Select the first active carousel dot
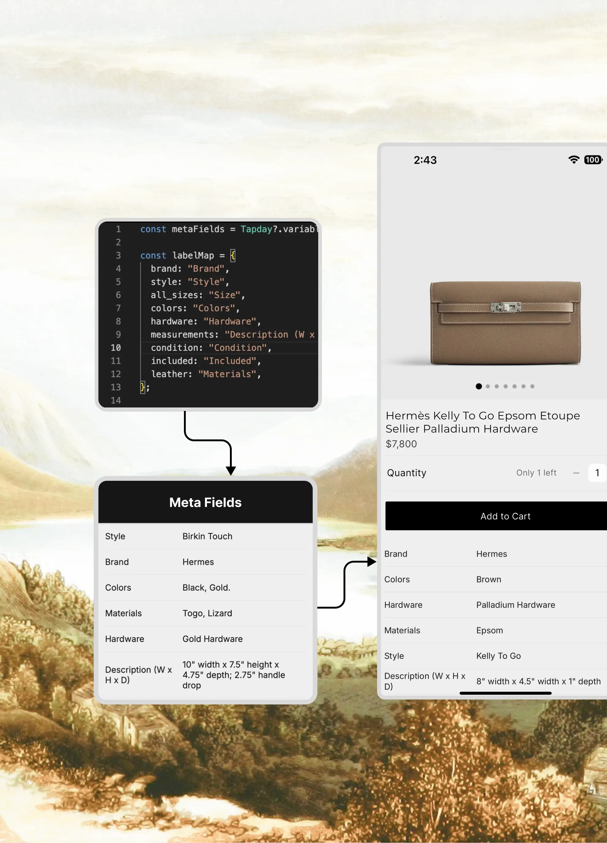This screenshot has width=607, height=843. [479, 386]
